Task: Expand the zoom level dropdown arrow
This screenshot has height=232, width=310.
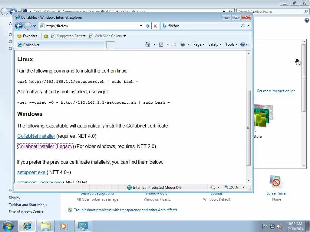Action: pyautogui.click(x=244, y=187)
